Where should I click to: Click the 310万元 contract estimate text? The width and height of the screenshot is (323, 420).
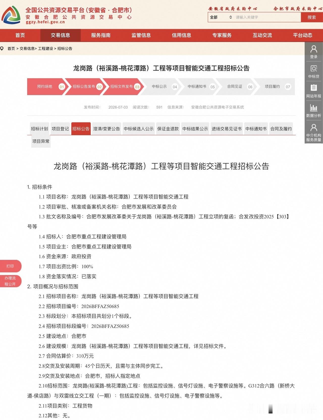[85, 356]
